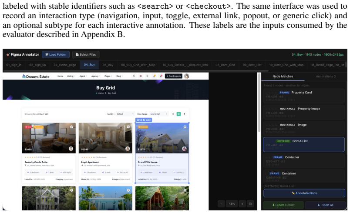Open the Price Range Low to High dropdown

pos(159,114)
